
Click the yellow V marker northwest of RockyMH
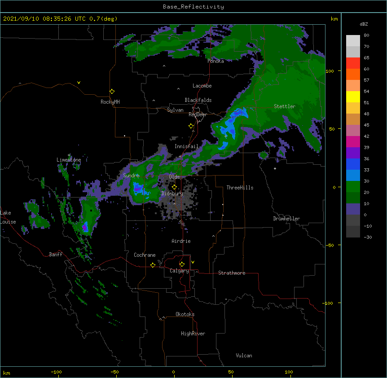[79, 83]
